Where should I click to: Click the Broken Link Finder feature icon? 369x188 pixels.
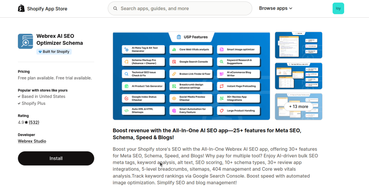tap(174, 74)
